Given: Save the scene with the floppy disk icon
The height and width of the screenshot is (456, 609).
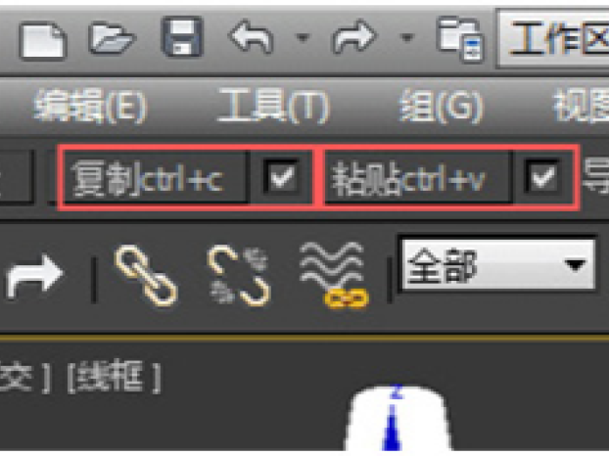Looking at the screenshot, I should [x=182, y=37].
